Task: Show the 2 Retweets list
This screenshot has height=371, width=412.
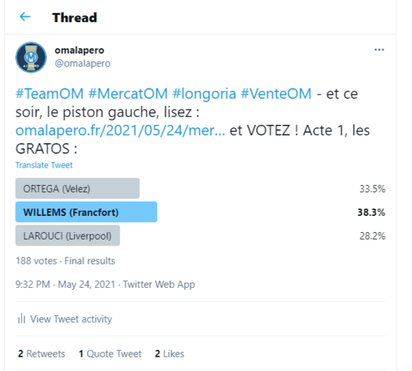Action: (41, 353)
